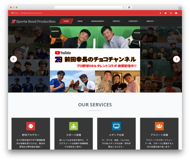190x161 pixels.
Task: Click the YouTube logo on the banner
Action: click(63, 53)
